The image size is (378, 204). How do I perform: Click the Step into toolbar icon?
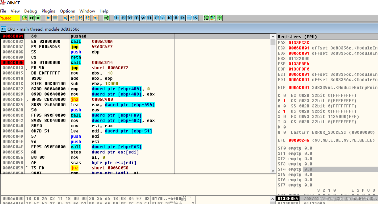[x=65, y=18]
